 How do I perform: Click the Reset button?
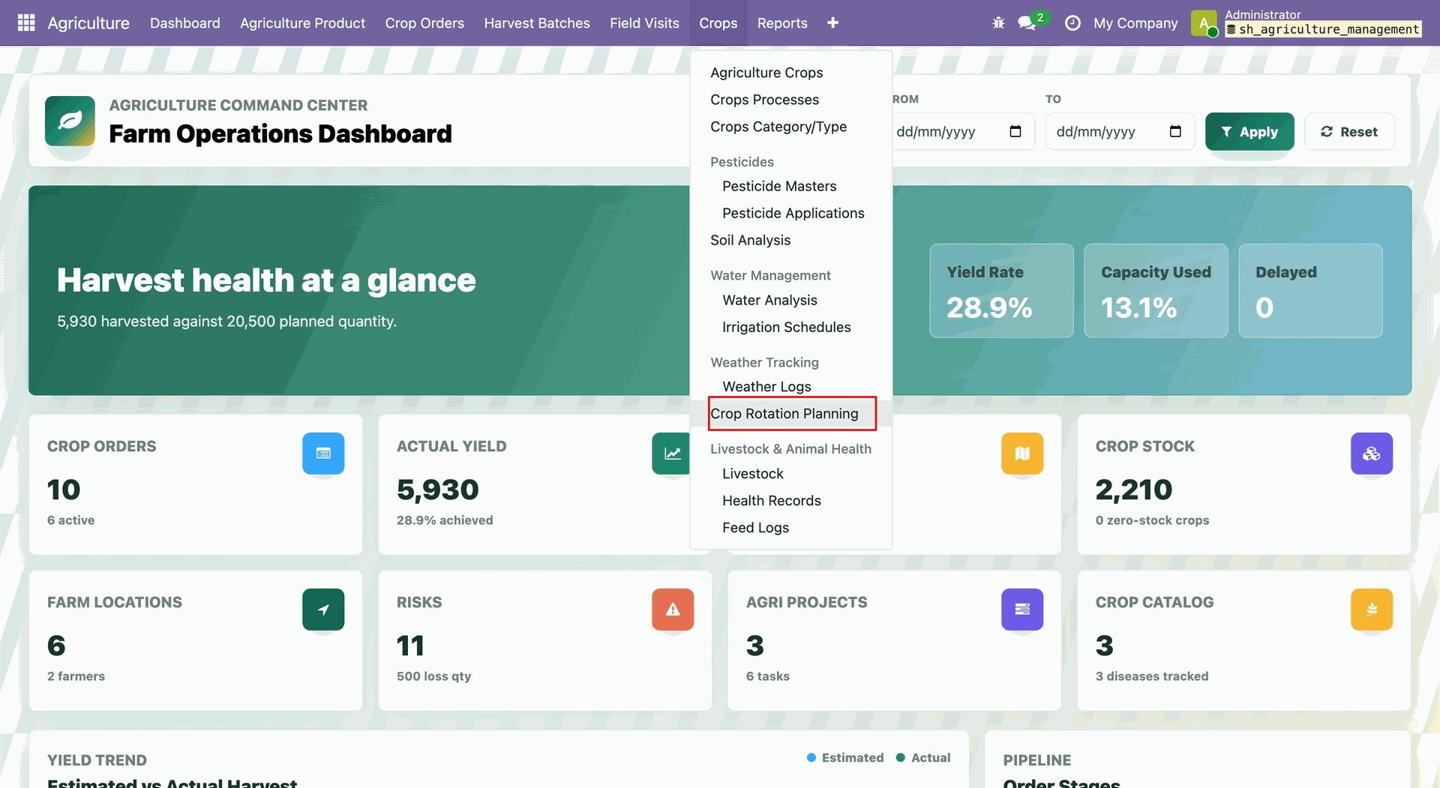1349,132
